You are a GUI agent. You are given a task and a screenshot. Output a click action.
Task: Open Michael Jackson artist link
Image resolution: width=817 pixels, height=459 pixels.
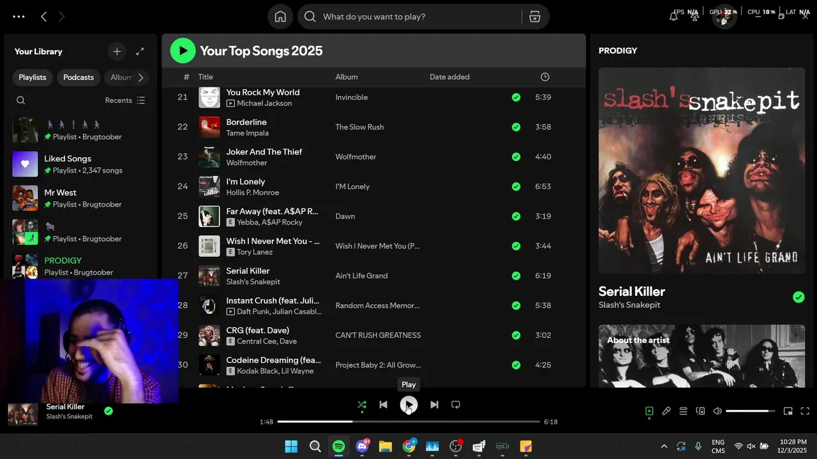click(x=264, y=103)
